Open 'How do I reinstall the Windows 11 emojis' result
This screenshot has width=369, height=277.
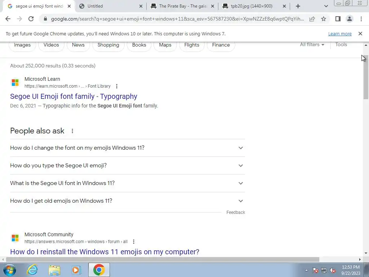click(105, 252)
